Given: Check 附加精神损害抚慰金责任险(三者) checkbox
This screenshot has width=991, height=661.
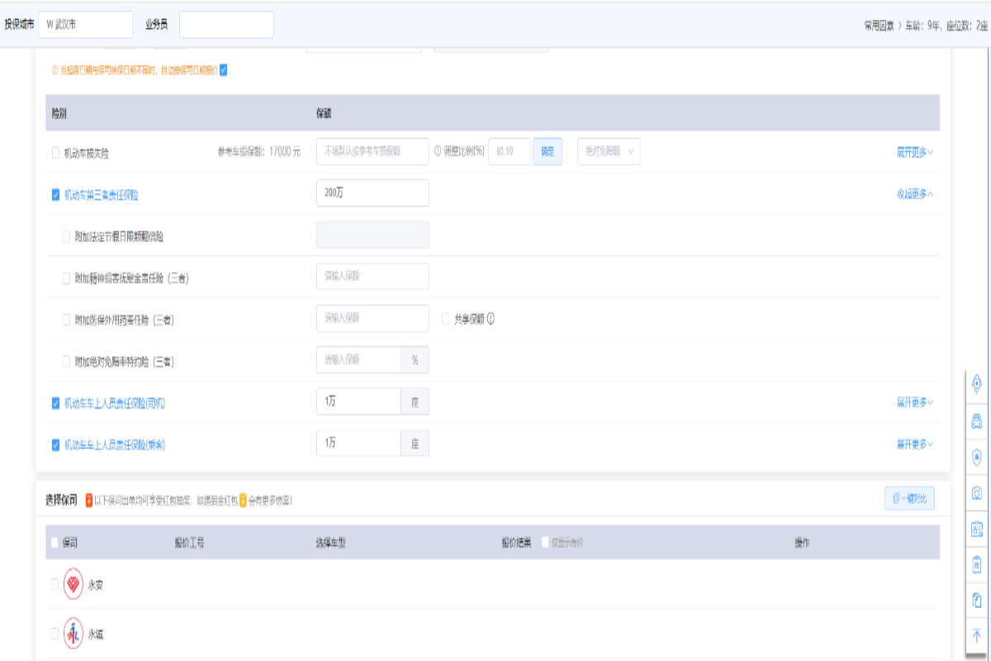Looking at the screenshot, I should [x=67, y=278].
